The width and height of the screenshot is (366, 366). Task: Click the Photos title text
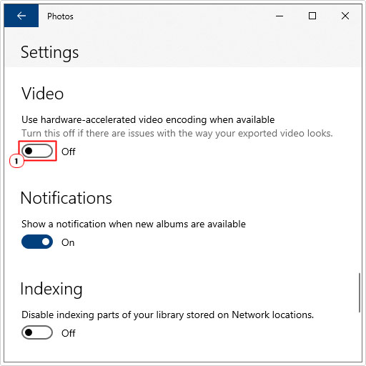60,16
